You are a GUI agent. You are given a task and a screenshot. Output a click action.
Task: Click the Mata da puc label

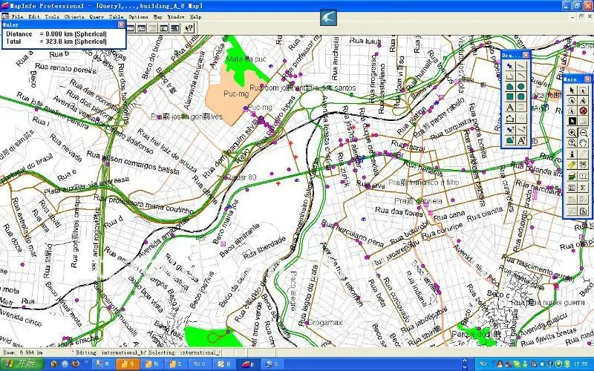point(246,59)
